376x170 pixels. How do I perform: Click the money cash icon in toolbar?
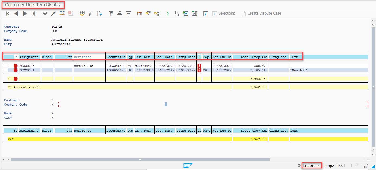(82, 13)
